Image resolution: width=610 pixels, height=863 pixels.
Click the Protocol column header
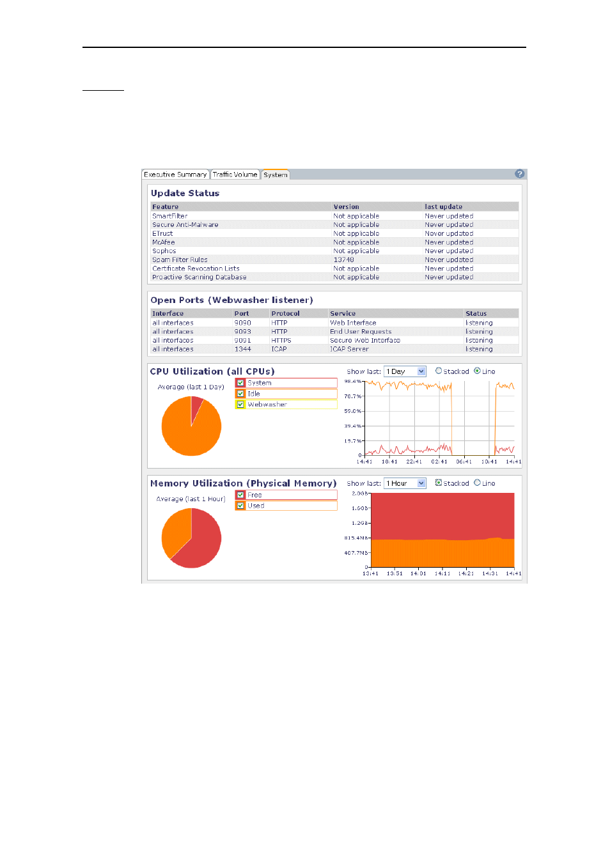(286, 314)
